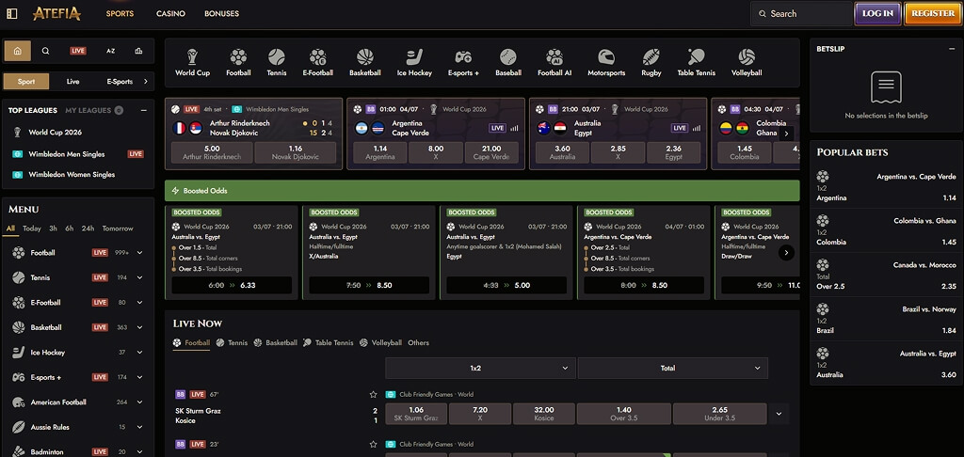This screenshot has width=964, height=457.
Task: Expand more markets for SK Sturm Graz match
Action: coord(779,414)
